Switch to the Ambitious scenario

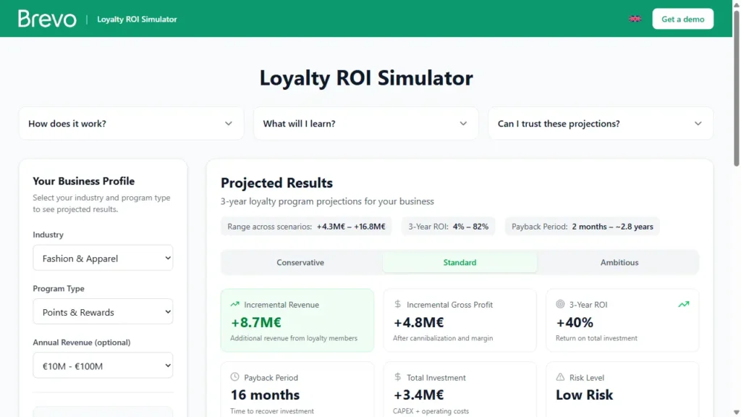[x=619, y=262]
